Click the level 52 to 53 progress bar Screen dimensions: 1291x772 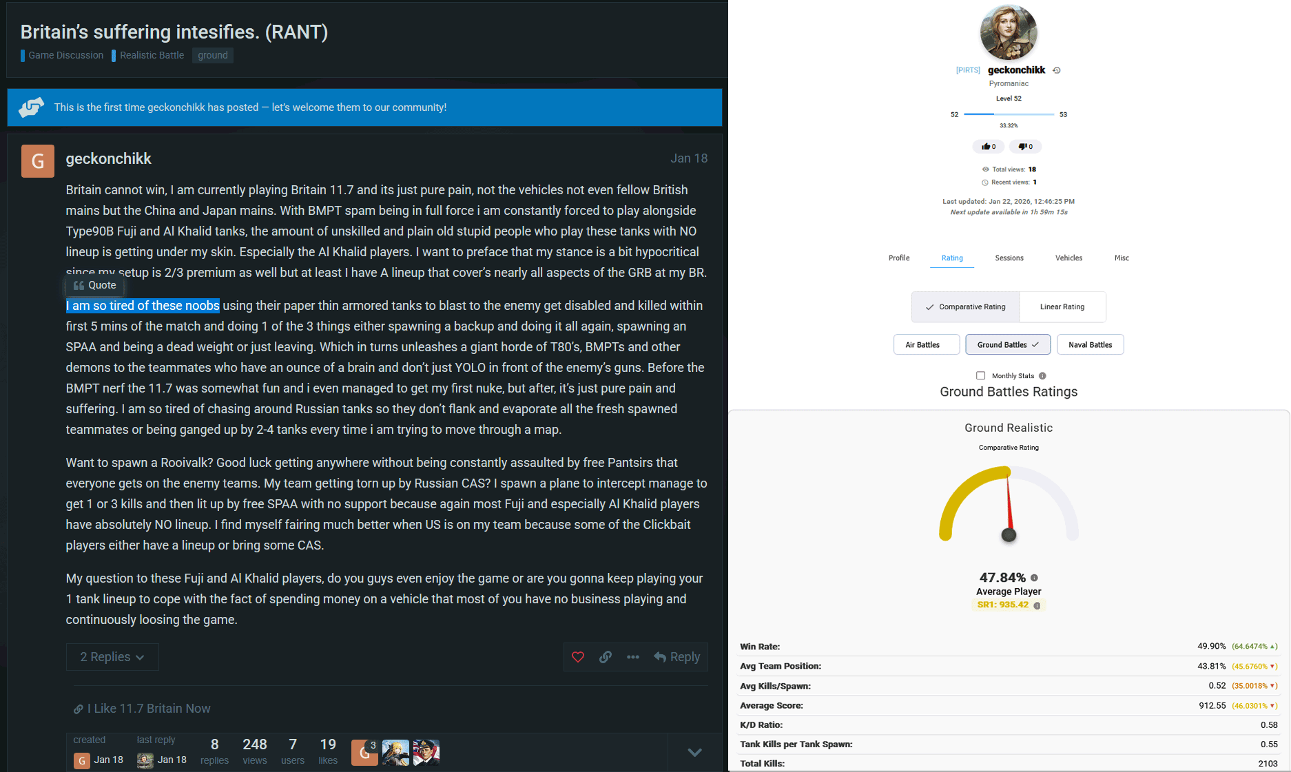pyautogui.click(x=1009, y=114)
